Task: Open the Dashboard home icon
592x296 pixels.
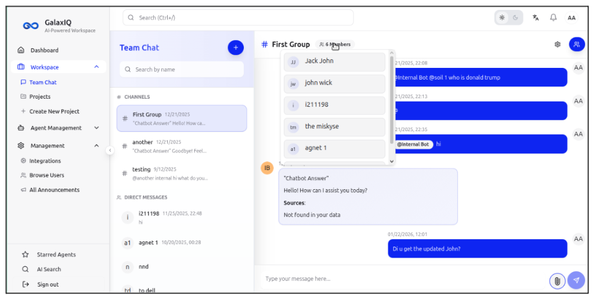Action: (x=21, y=50)
